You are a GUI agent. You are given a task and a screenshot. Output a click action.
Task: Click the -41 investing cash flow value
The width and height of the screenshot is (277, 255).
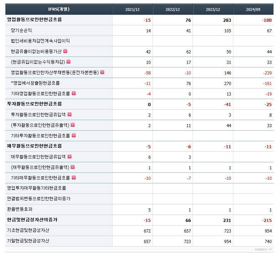pyautogui.click(x=227, y=105)
